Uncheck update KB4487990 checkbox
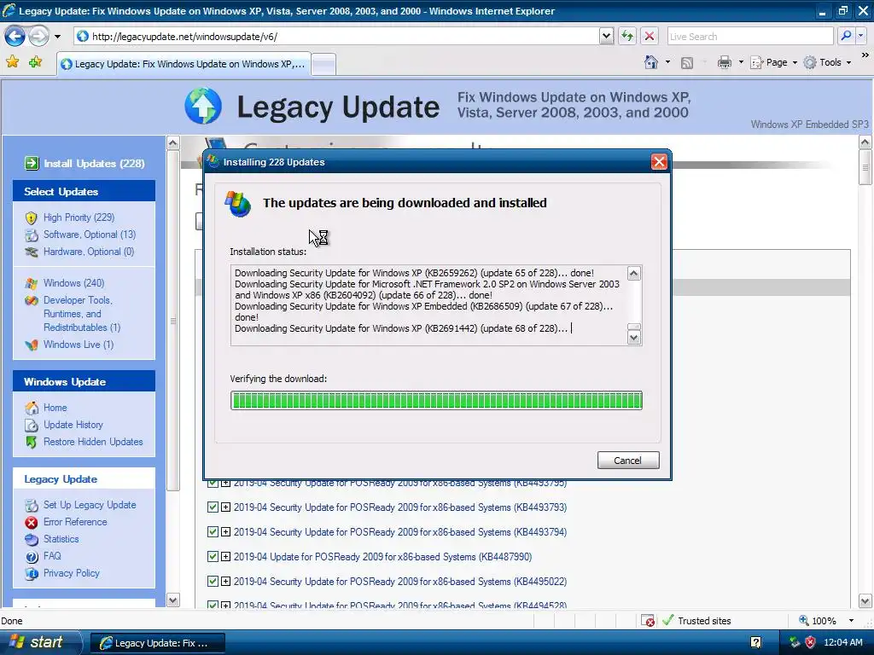 213,556
